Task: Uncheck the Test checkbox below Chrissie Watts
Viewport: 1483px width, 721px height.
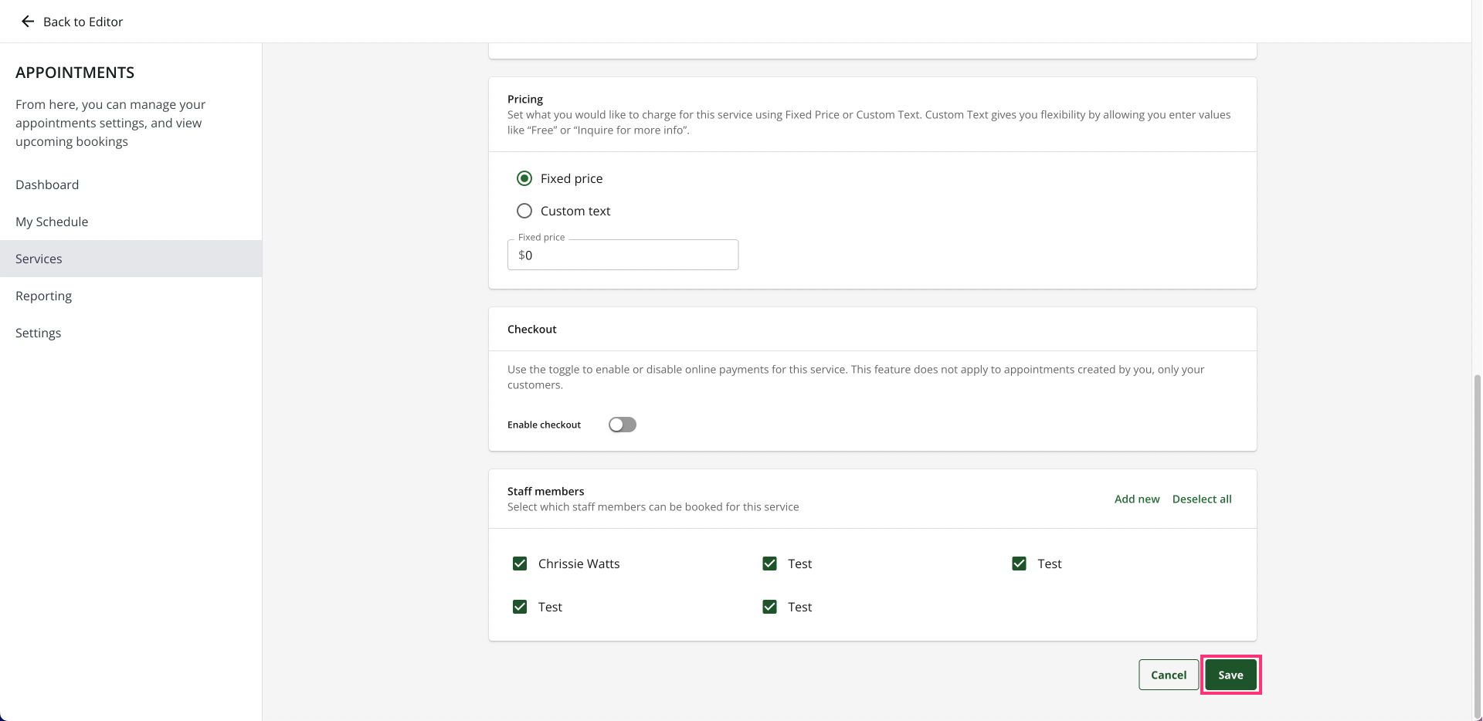Action: coord(520,607)
